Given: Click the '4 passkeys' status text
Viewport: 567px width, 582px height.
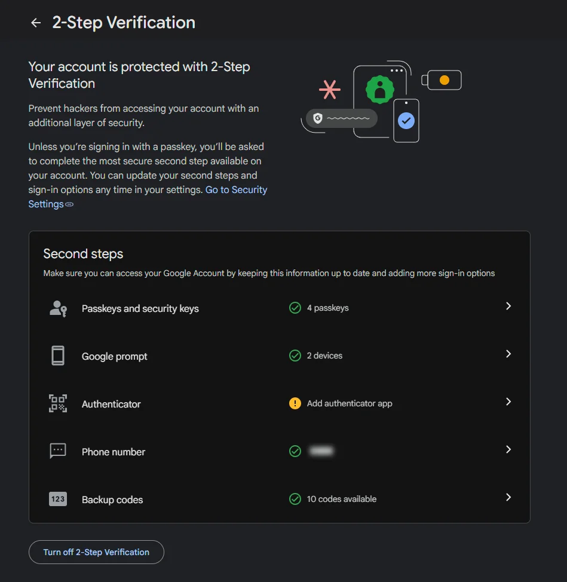Looking at the screenshot, I should (327, 308).
